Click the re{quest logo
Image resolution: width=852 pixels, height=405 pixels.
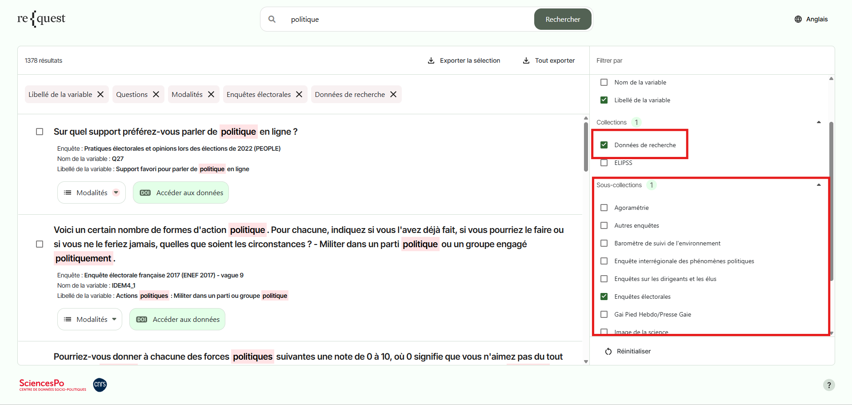click(41, 19)
